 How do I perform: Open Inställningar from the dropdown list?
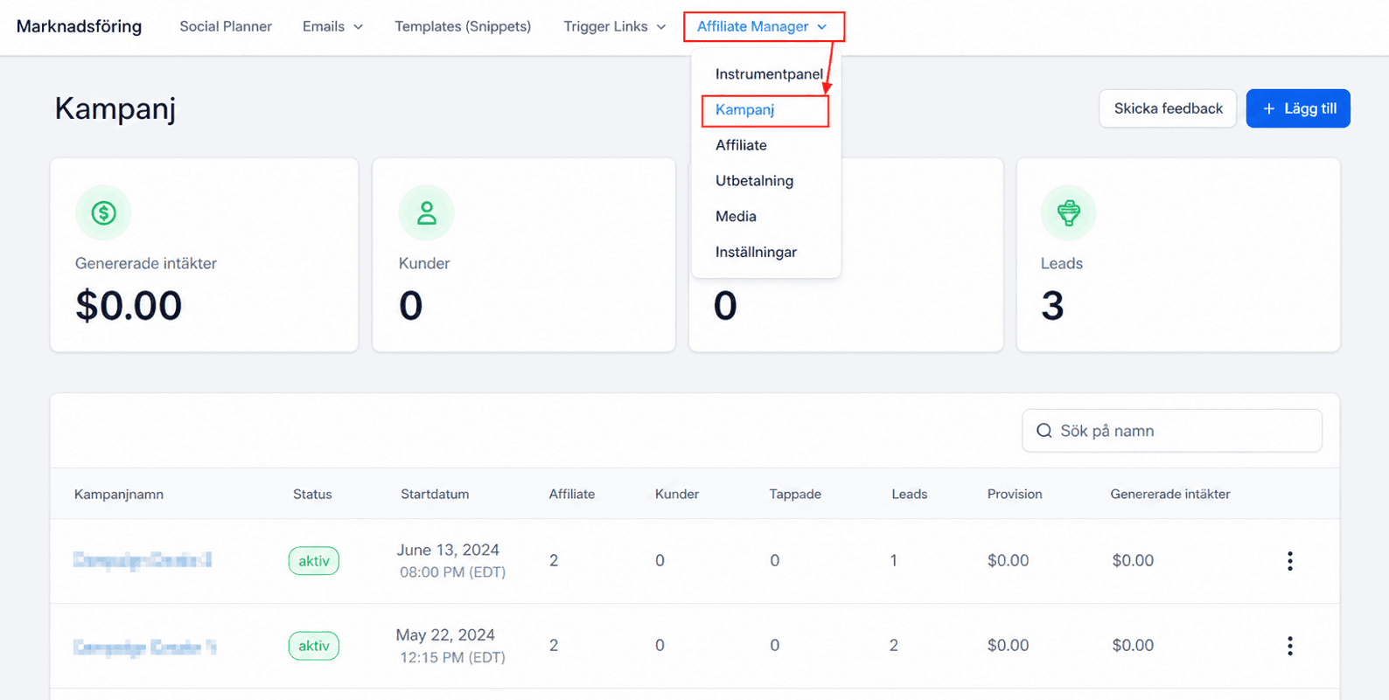(757, 252)
